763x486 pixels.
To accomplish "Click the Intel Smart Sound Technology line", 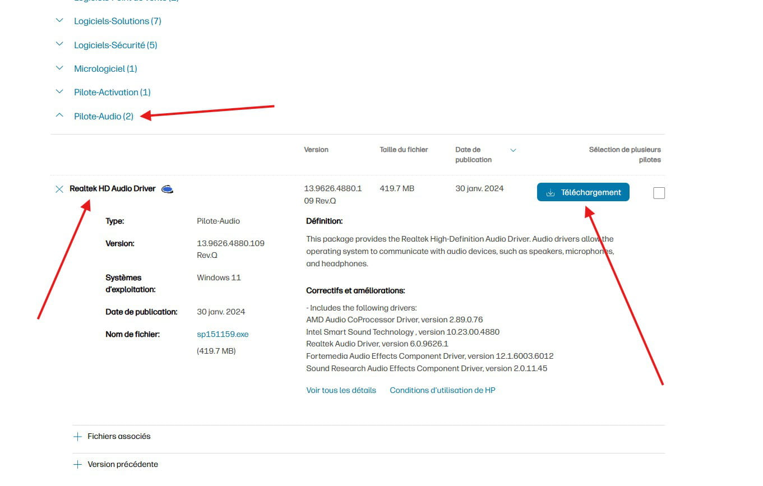I will 403,332.
